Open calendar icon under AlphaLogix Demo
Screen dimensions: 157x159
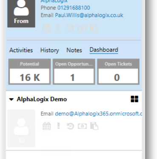pos(47,126)
